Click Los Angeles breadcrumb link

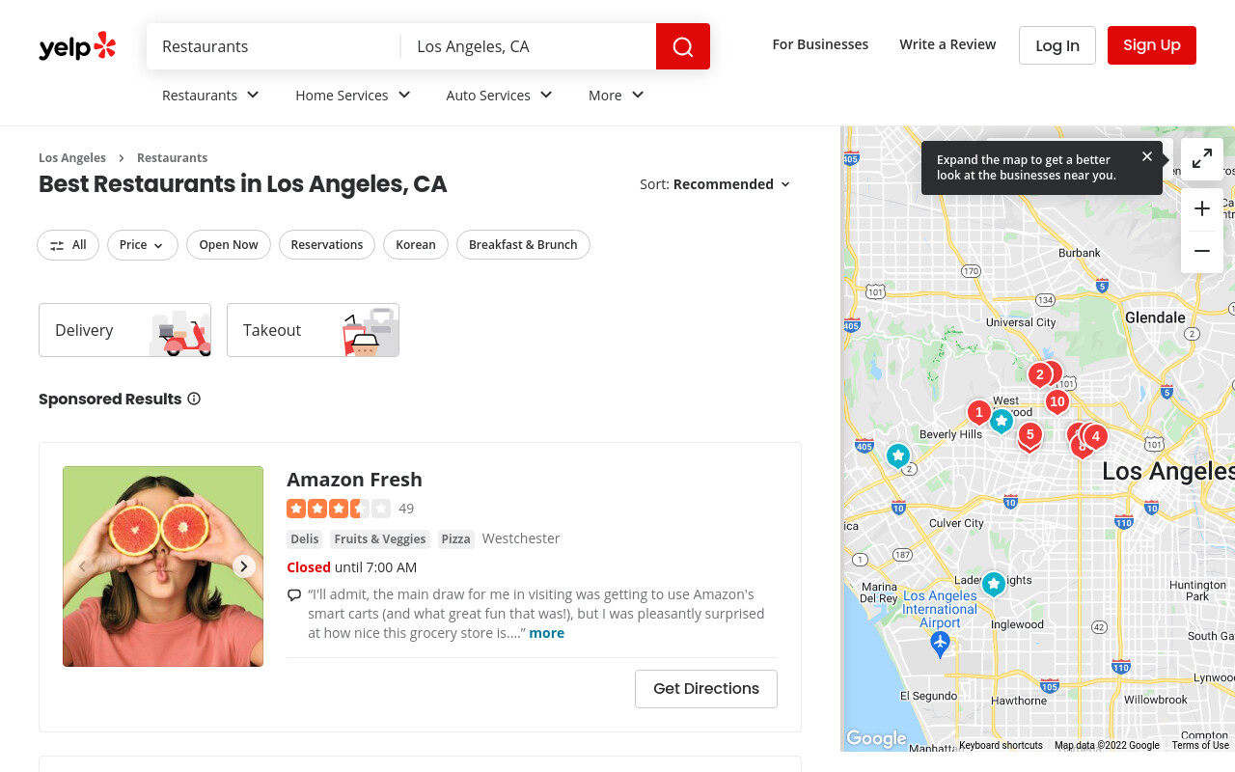(x=72, y=157)
